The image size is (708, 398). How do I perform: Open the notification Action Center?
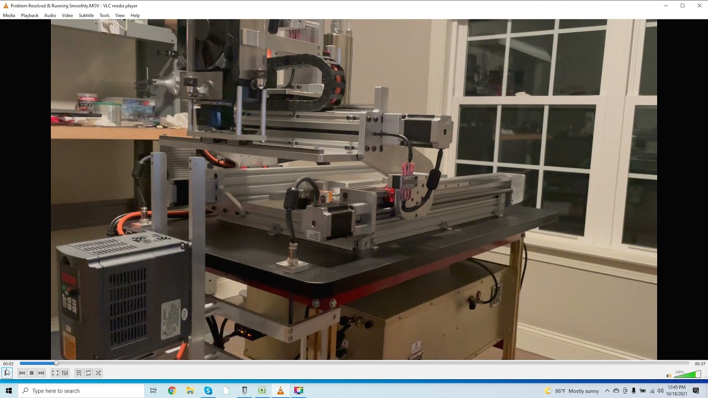coord(696,391)
